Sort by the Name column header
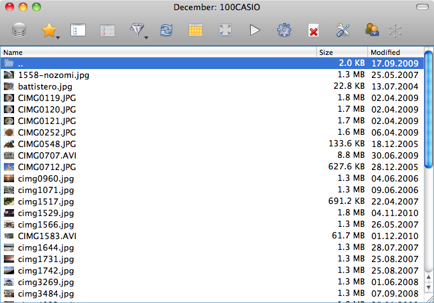 click(159, 52)
